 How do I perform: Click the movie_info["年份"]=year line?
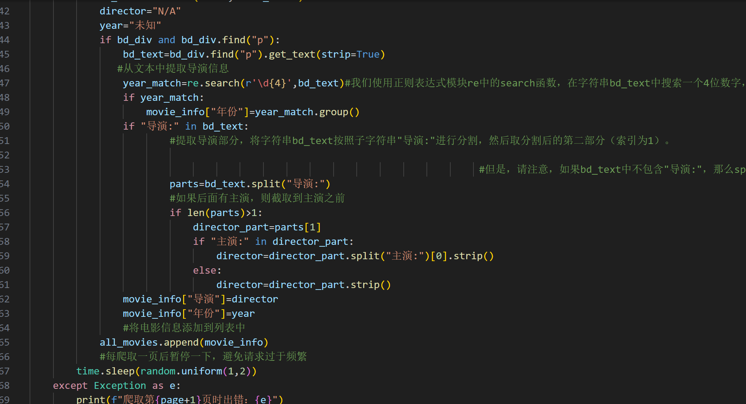tap(189, 314)
